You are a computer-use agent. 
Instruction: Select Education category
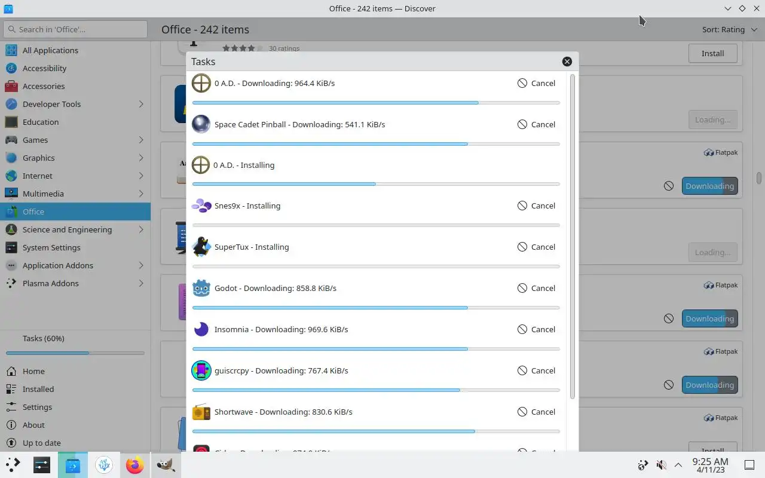tap(75, 122)
